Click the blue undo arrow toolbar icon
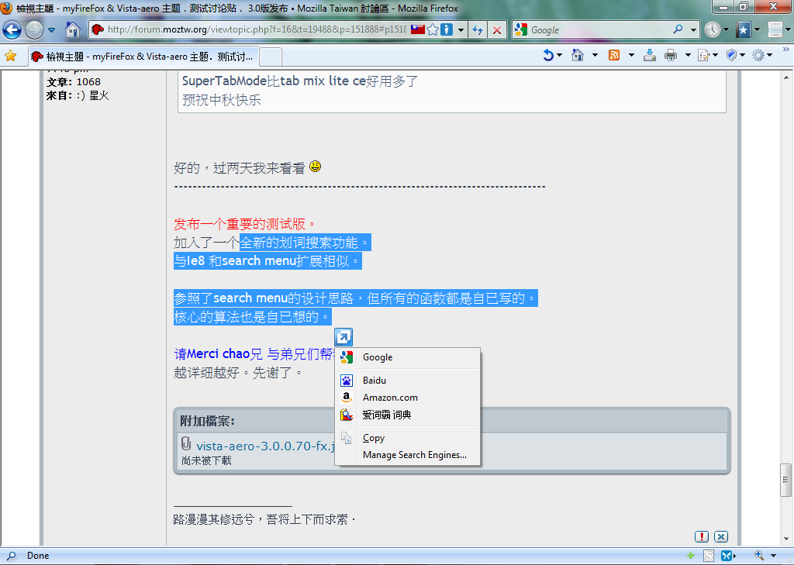The height and width of the screenshot is (565, 794). (x=548, y=55)
